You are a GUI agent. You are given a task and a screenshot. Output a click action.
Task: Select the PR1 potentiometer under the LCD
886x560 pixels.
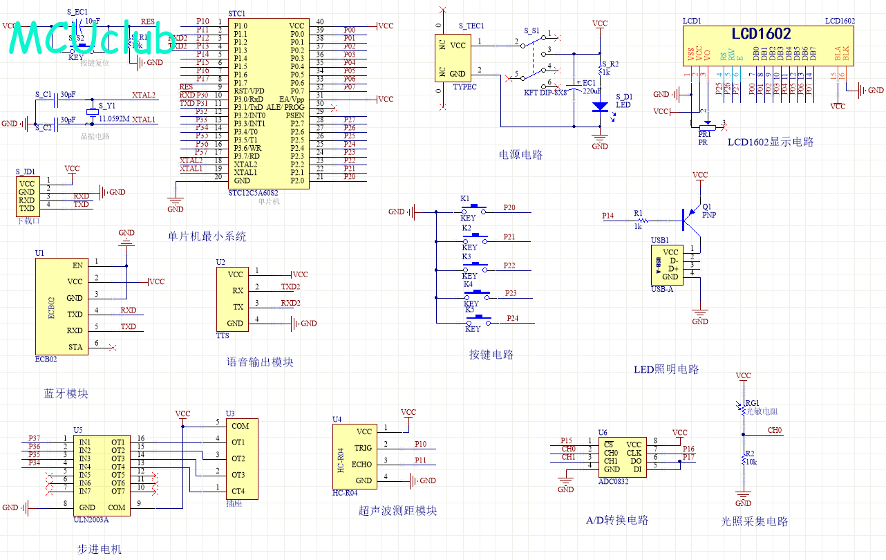[704, 124]
